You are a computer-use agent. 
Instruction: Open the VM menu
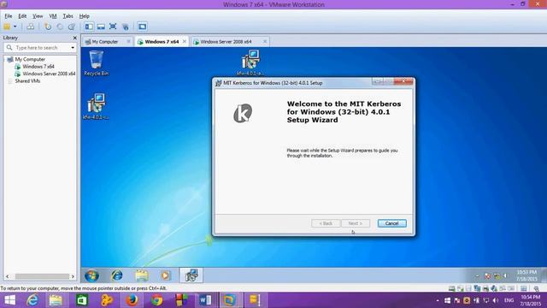coord(53,16)
